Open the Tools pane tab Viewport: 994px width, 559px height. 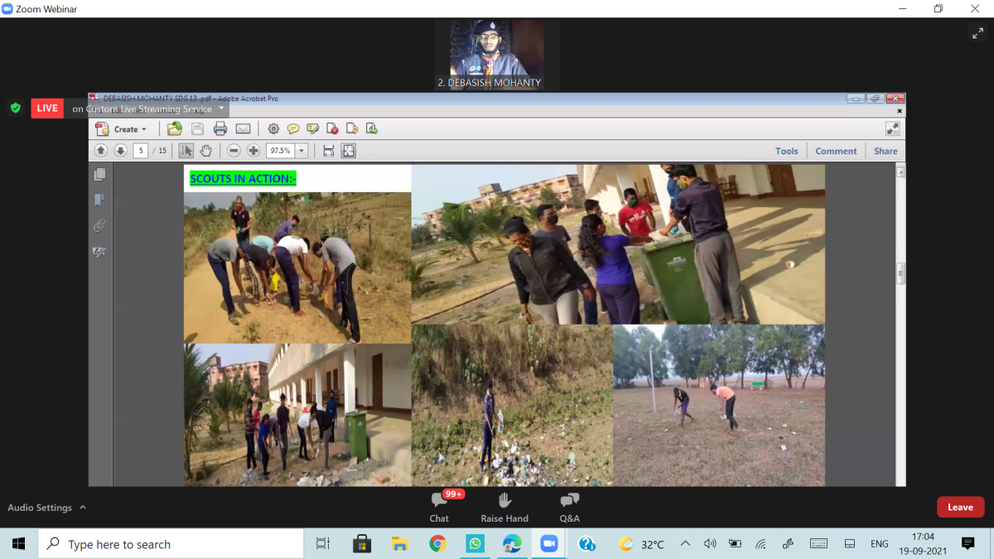tap(786, 151)
